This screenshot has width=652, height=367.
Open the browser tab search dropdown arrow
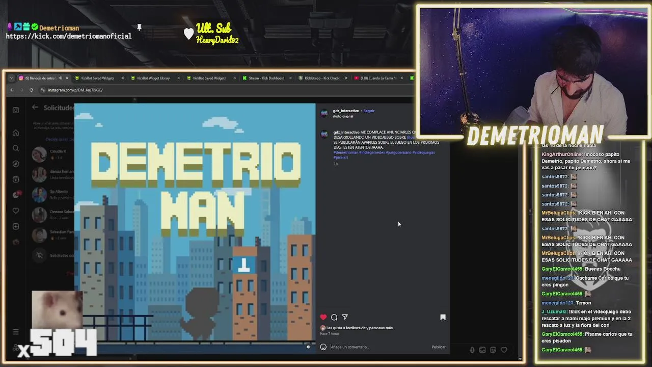point(11,78)
